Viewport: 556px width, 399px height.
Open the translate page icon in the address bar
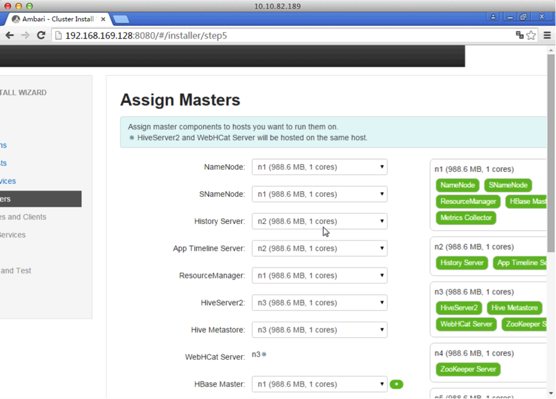coord(519,35)
